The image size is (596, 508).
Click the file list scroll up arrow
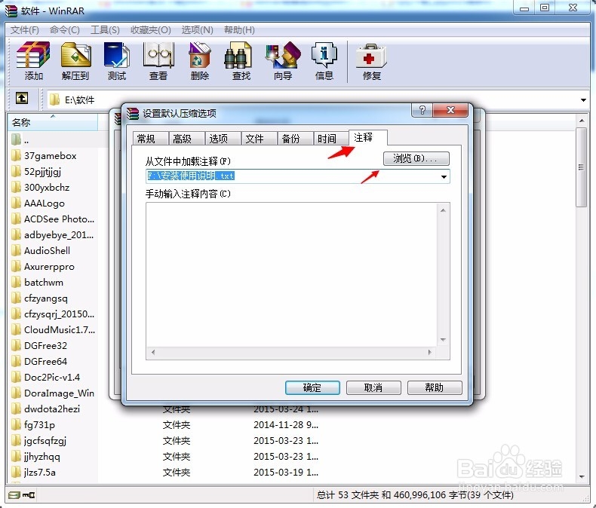[x=582, y=121]
